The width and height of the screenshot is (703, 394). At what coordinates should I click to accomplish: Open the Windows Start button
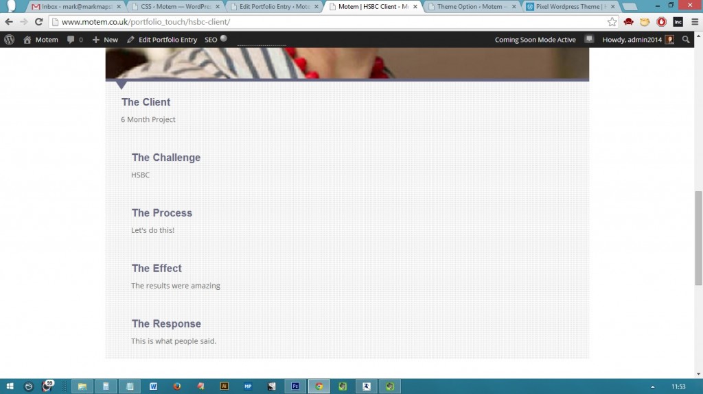10,386
